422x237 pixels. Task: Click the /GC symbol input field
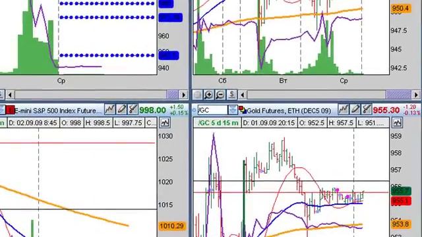[x=212, y=110]
